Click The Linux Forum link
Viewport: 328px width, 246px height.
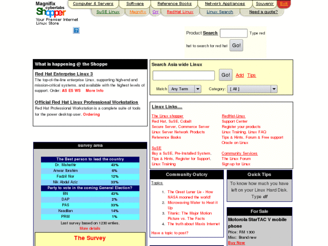point(236,159)
